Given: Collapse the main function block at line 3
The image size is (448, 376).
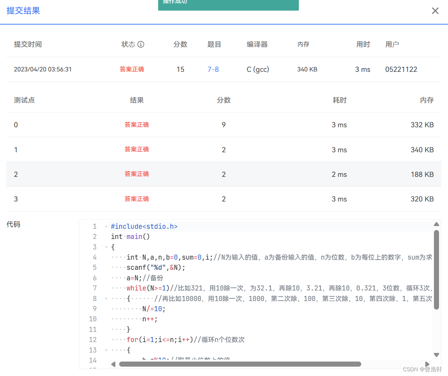Looking at the screenshot, I should coord(106,248).
